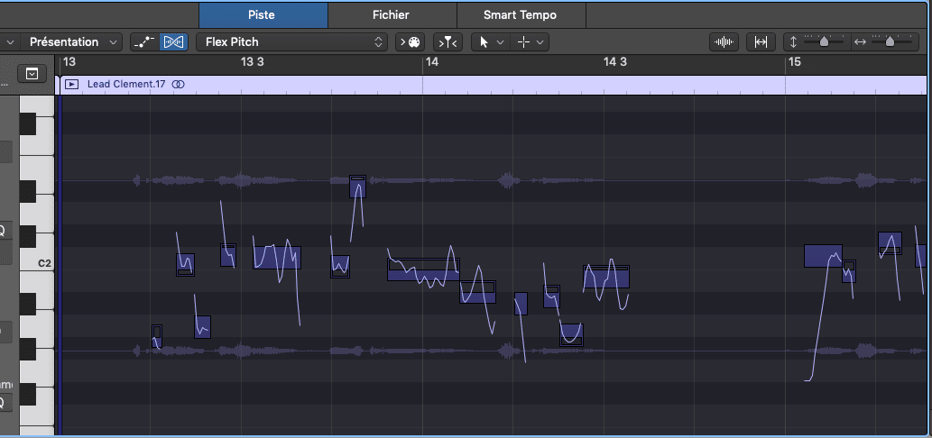Open the pointer tool menu
Image resolution: width=932 pixels, height=438 pixels.
(491, 42)
